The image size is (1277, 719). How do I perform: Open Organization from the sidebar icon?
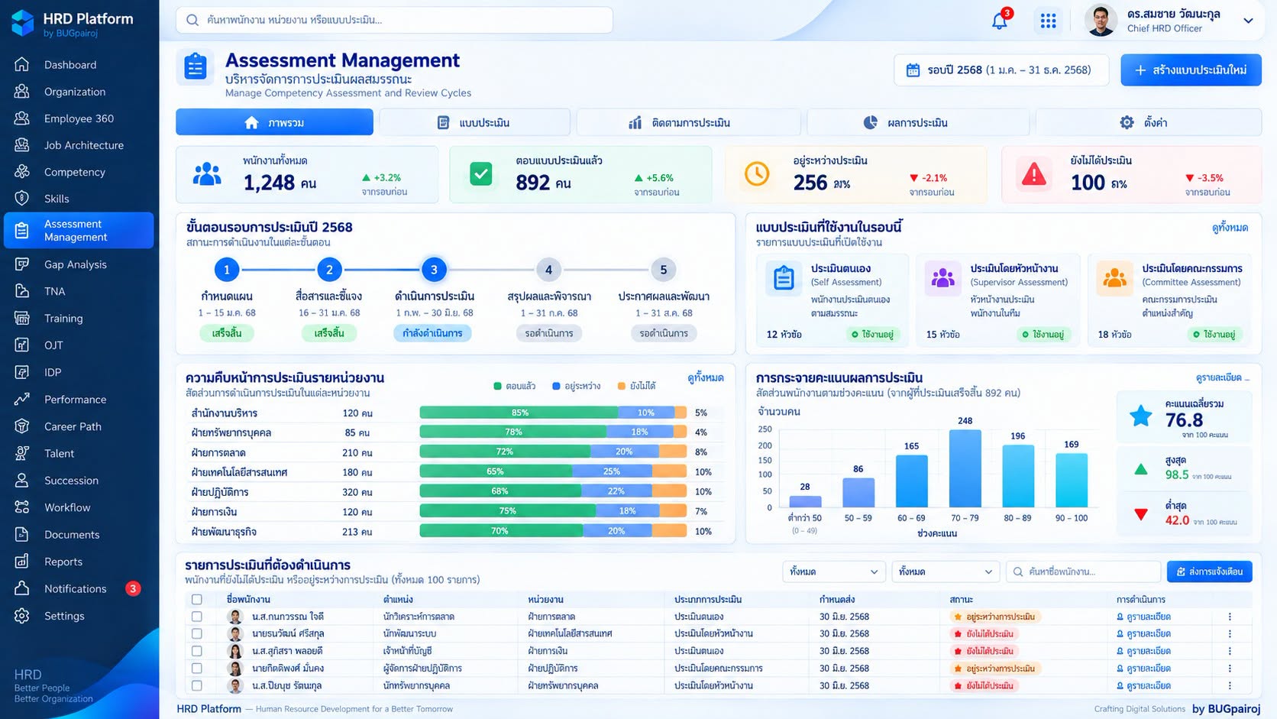click(22, 91)
